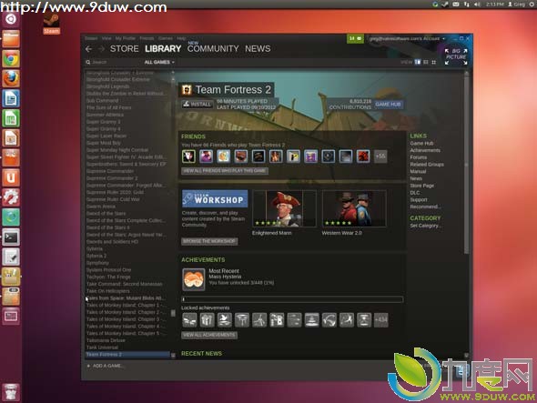The height and width of the screenshot is (403, 537).
Task: Switch to grid view mode
Action: (434, 63)
